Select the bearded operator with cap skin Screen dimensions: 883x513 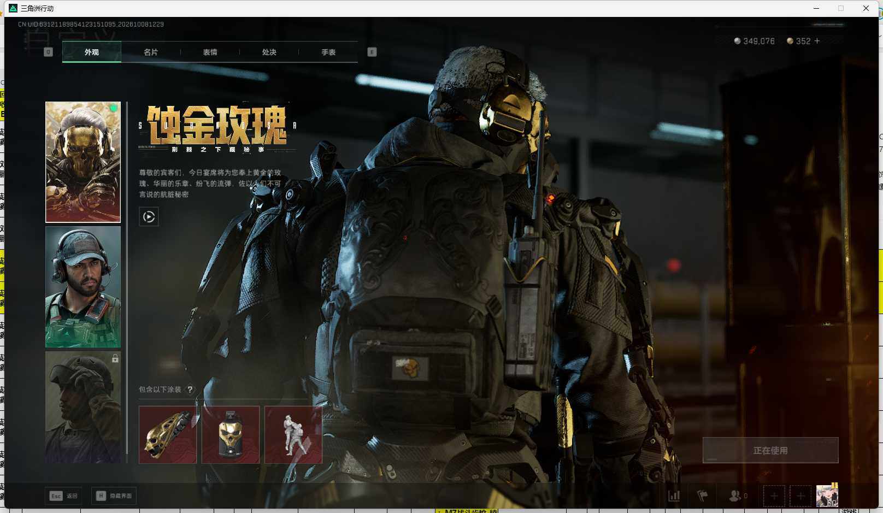point(83,287)
